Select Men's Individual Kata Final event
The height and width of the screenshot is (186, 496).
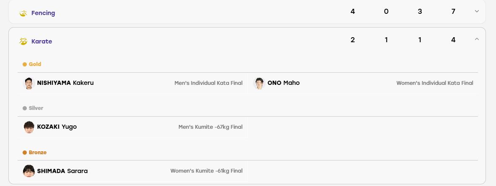point(209,83)
